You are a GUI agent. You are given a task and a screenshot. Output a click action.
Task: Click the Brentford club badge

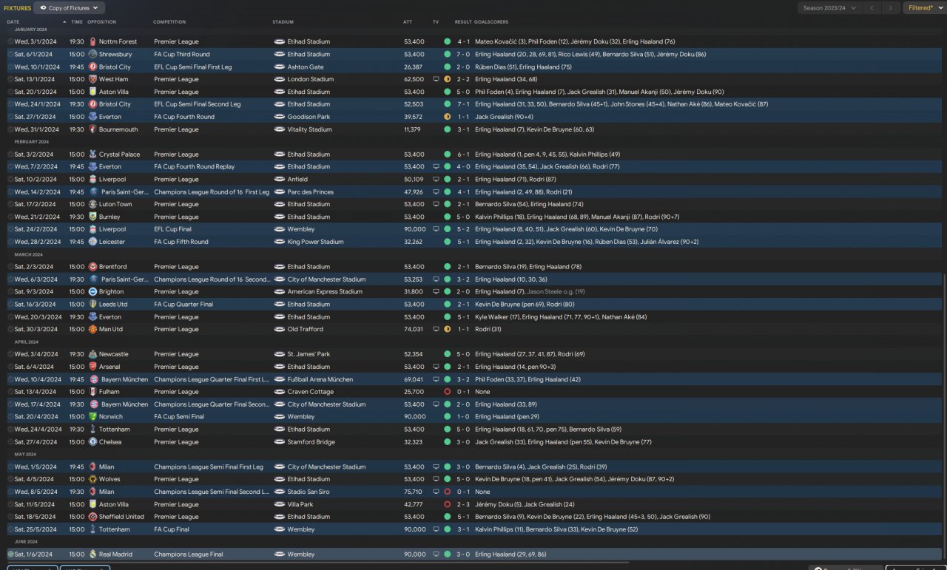(x=92, y=267)
